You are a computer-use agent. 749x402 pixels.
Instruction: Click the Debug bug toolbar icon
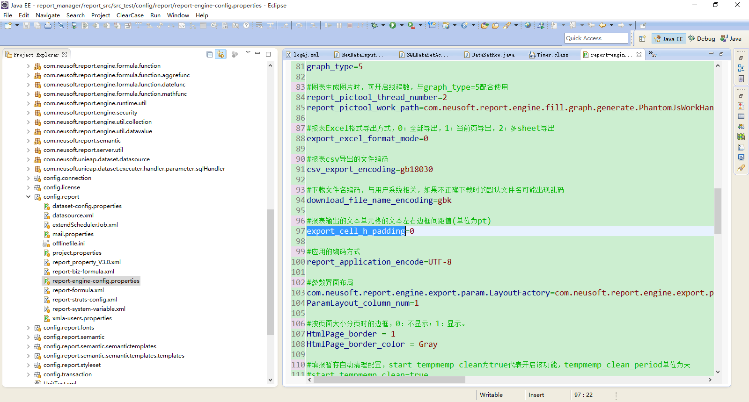pyautogui.click(x=374, y=25)
